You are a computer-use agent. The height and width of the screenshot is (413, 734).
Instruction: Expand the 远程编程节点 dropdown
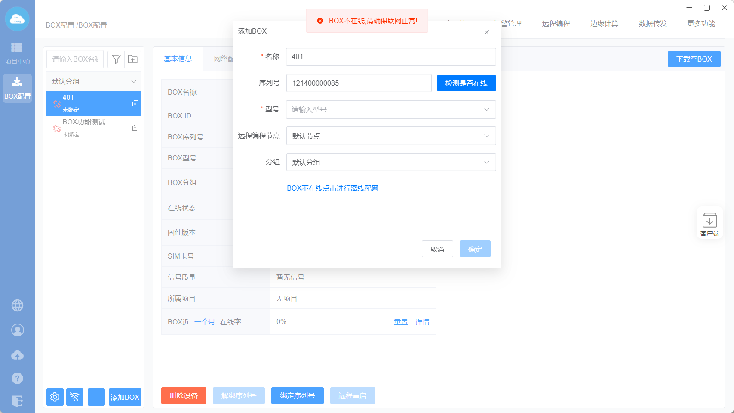[390, 136]
